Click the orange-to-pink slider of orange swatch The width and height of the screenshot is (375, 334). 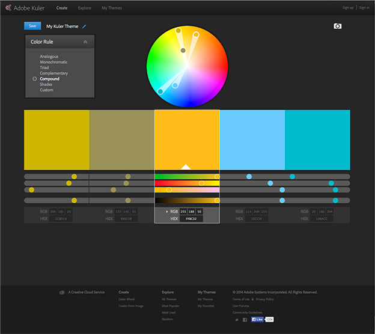[187, 190]
